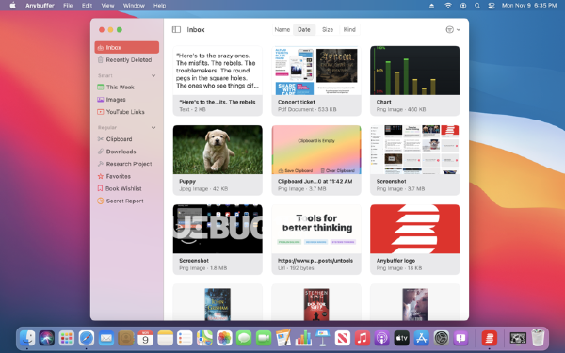Viewport: 565px width, 353px height.
Task: Sort items by Kind
Action: click(x=349, y=29)
